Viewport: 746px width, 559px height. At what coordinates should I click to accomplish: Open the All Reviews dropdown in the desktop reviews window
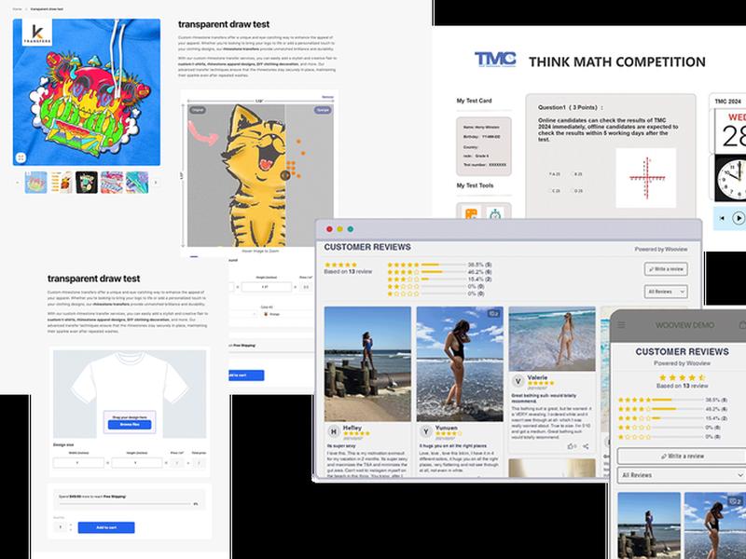[666, 292]
